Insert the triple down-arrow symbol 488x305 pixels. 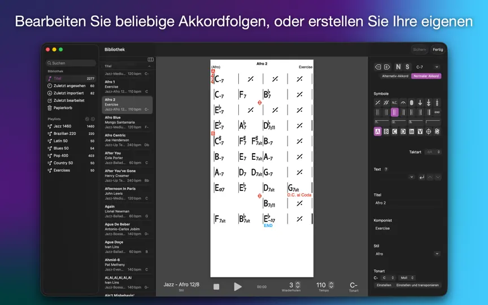tap(437, 103)
